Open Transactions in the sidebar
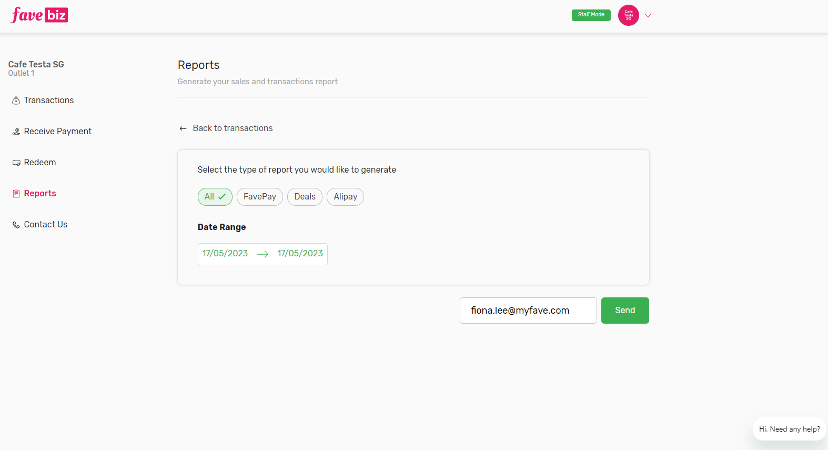The height and width of the screenshot is (450, 828). [x=48, y=100]
